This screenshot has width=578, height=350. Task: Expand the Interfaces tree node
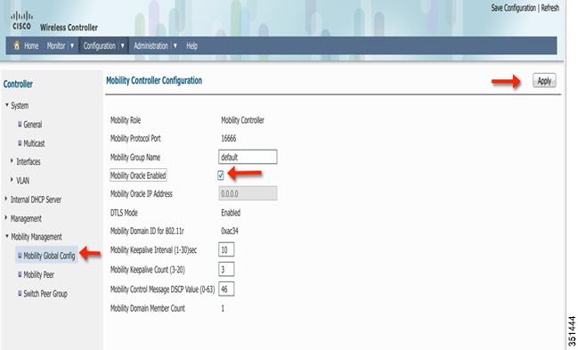pos(12,161)
